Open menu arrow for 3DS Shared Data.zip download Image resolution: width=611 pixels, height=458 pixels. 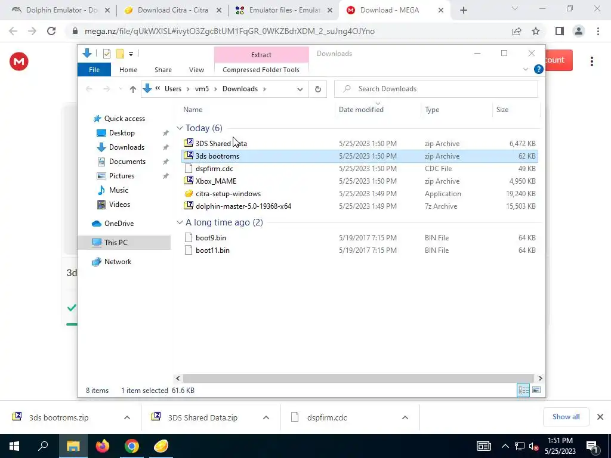[266, 417]
